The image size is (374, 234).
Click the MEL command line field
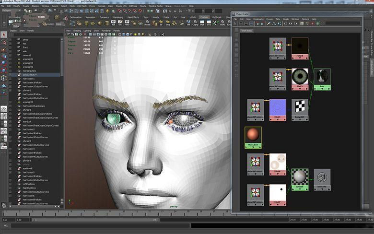(100, 225)
